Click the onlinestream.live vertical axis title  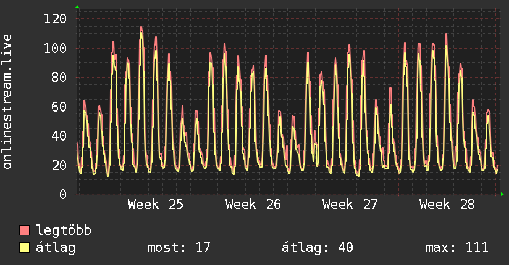[x=7, y=102]
